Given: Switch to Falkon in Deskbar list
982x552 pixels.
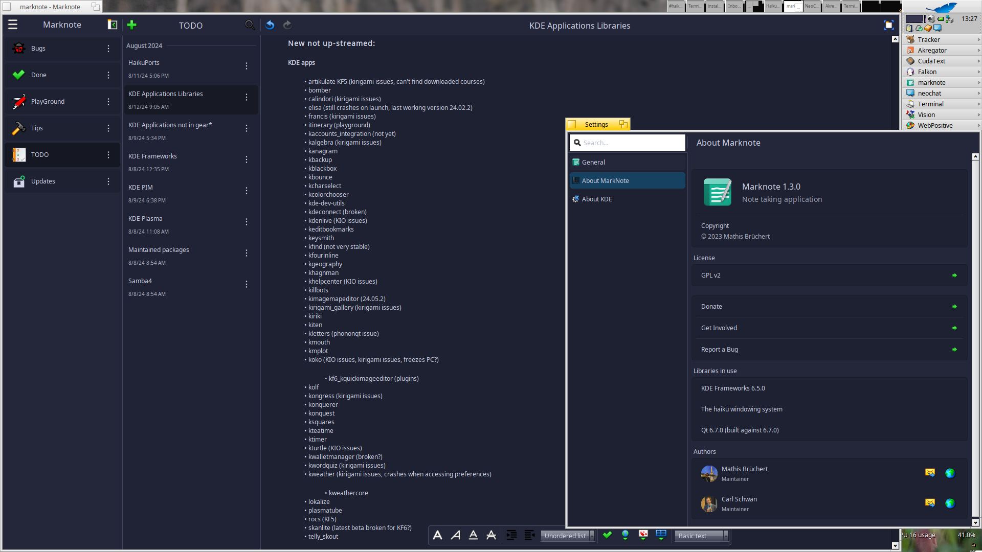Looking at the screenshot, I should click(942, 72).
